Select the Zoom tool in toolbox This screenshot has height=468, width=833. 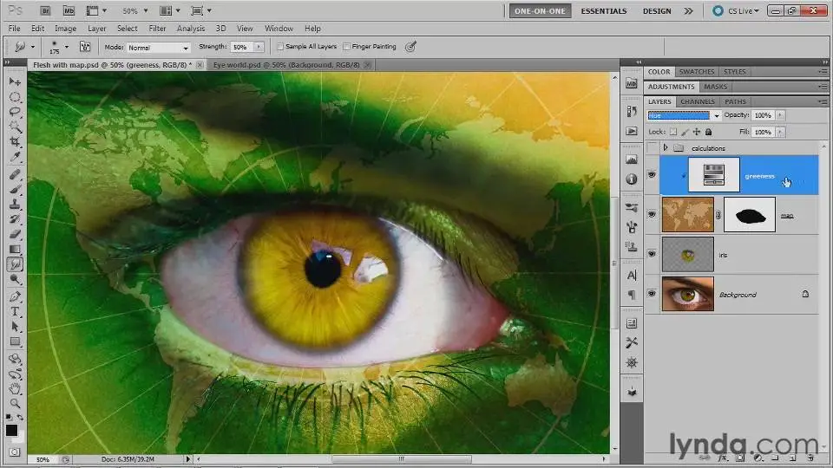pos(15,403)
